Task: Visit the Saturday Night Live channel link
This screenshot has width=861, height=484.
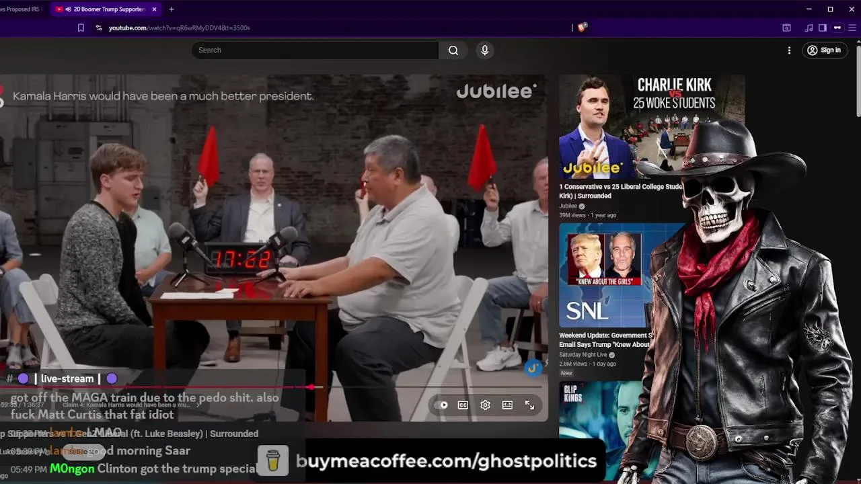Action: [x=583, y=354]
